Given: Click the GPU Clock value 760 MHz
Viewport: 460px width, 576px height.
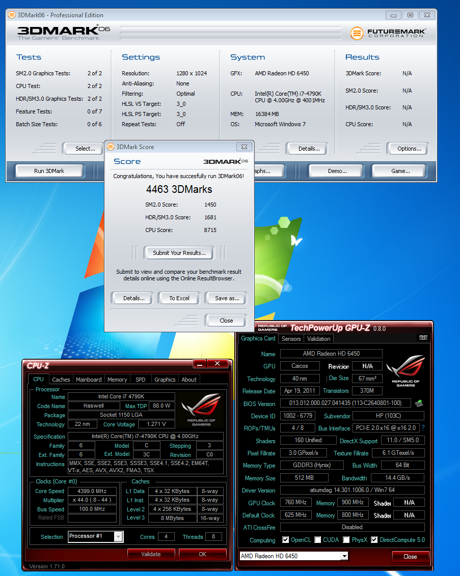Looking at the screenshot, I should tap(295, 502).
